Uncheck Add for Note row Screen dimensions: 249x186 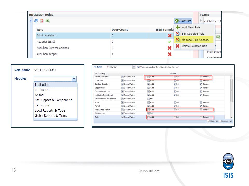(x=148, y=102)
